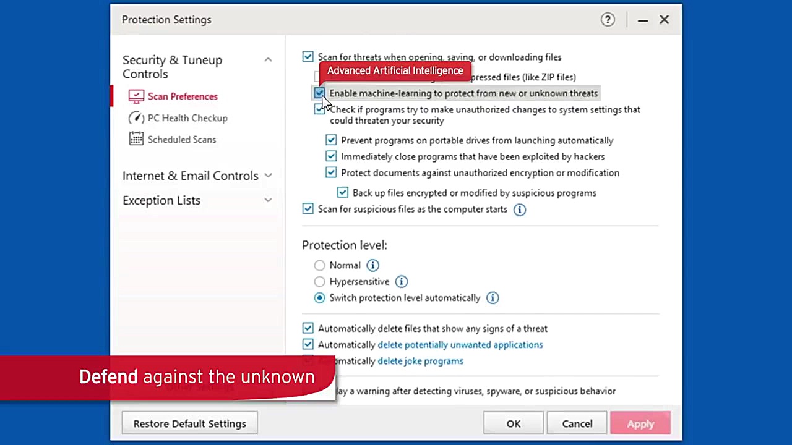Minimize the Protection Settings window
Viewport: 792px width, 445px height.
coord(643,20)
